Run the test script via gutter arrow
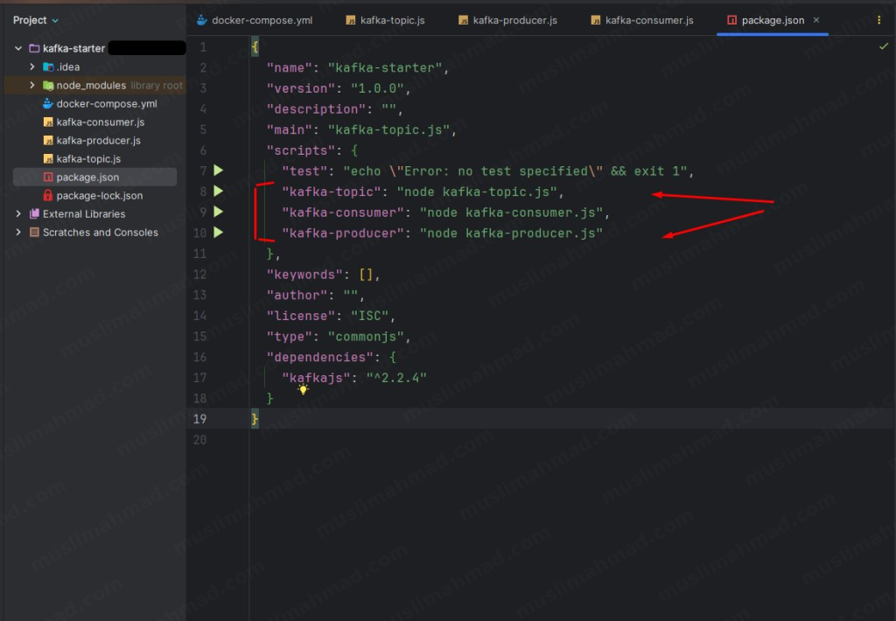This screenshot has width=896, height=621. tap(218, 171)
